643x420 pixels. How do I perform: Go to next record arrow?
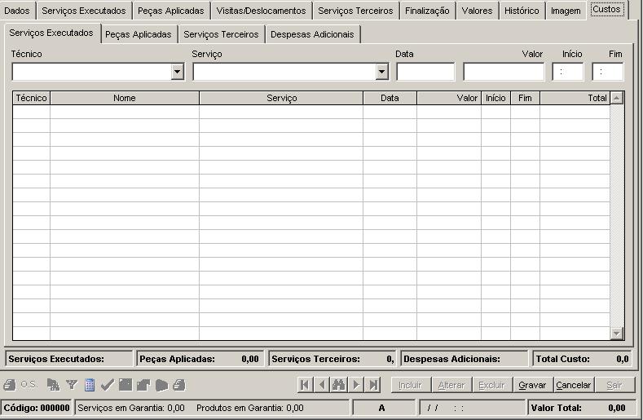(356, 385)
